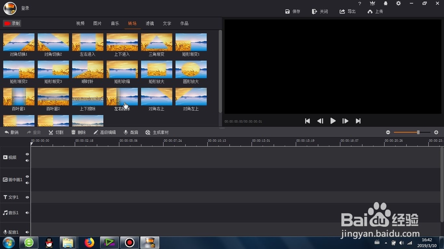Pick the 圆形放大 transition

191,70
